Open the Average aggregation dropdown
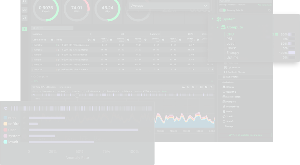Viewport: 300px width, 165px height. pos(169,6)
